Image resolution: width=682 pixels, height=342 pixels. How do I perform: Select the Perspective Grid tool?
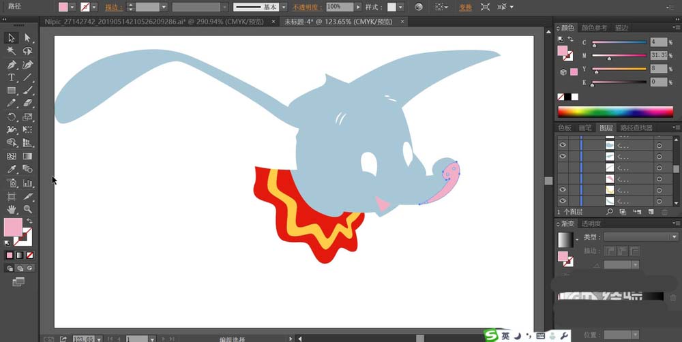click(x=27, y=142)
